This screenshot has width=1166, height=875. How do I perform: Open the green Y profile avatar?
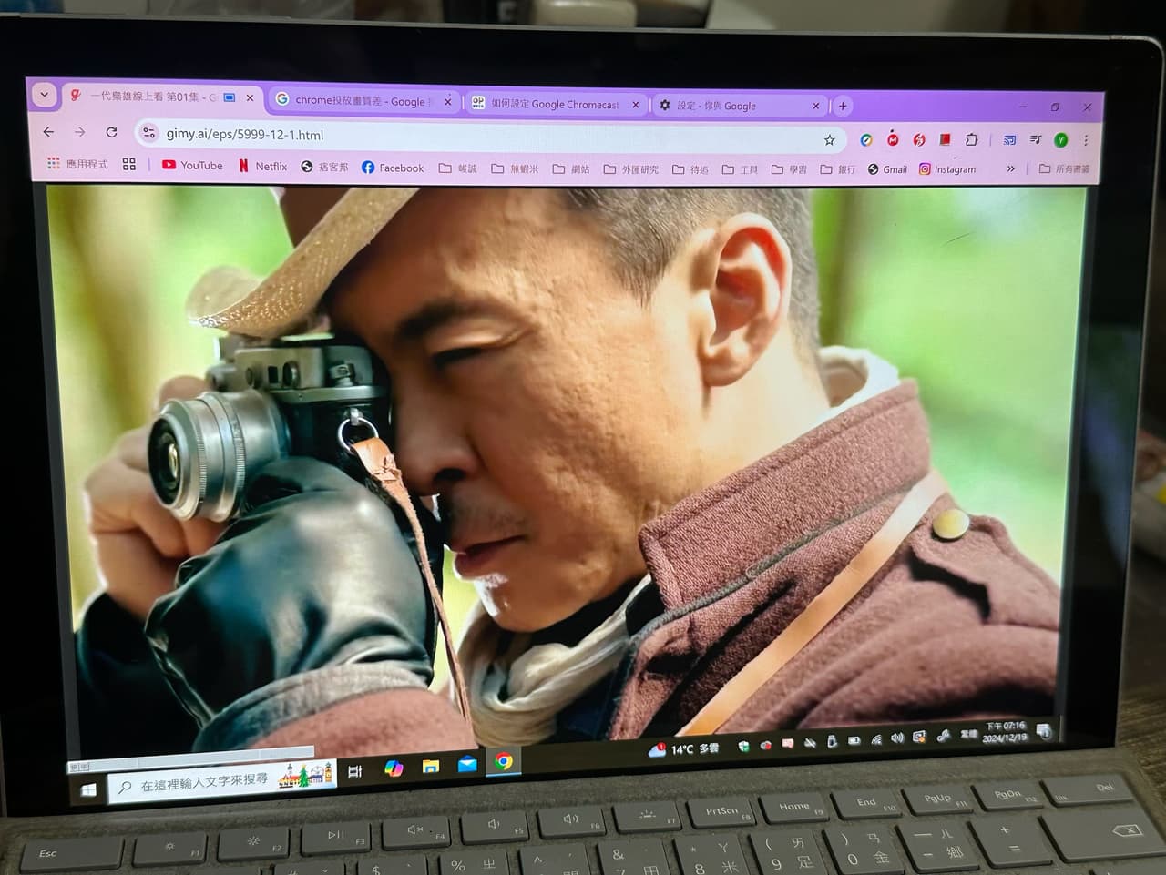click(x=1060, y=140)
